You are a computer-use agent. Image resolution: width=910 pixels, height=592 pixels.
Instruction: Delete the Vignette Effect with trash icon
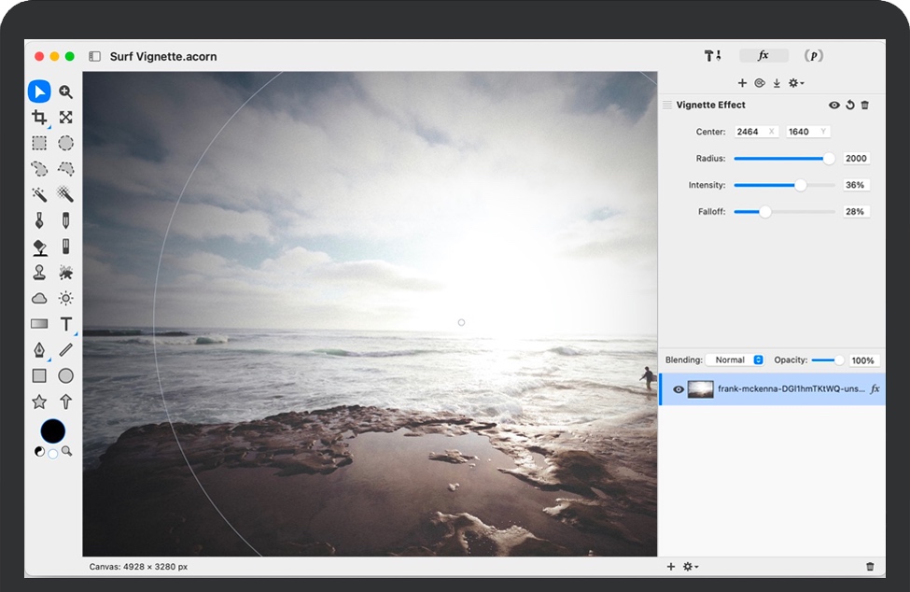865,106
